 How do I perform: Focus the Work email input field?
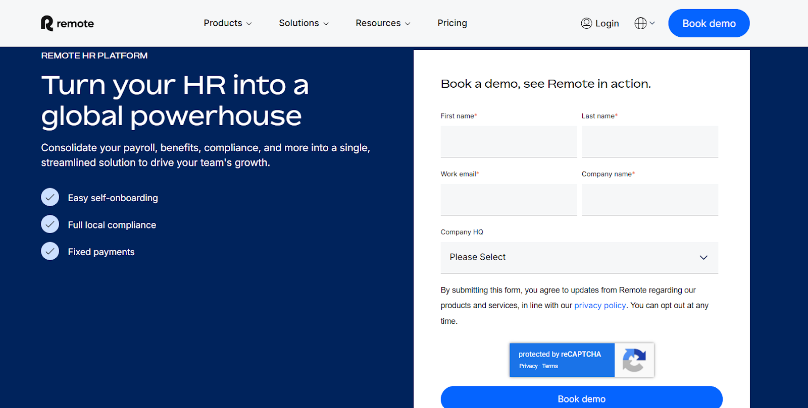click(x=509, y=200)
